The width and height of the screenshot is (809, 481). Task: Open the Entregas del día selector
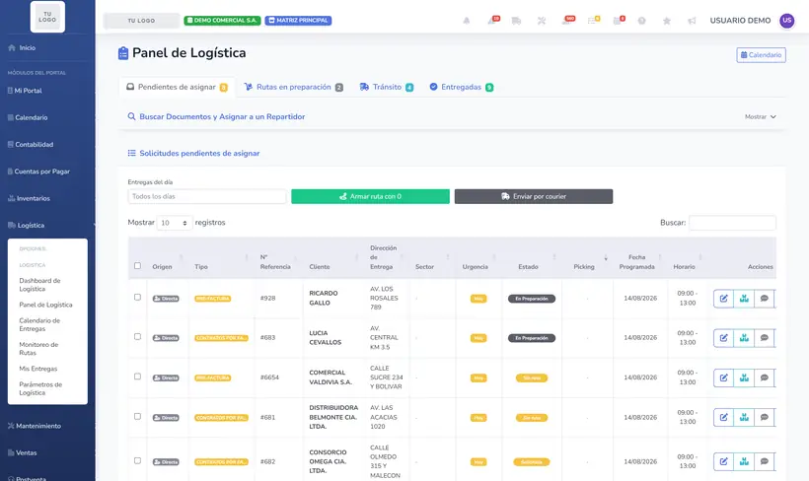207,196
